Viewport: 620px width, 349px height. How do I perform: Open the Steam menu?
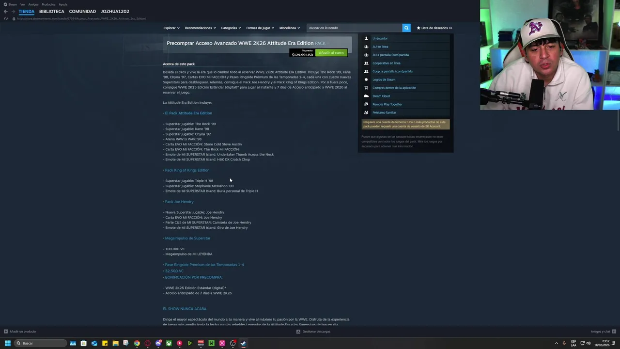coord(11,4)
